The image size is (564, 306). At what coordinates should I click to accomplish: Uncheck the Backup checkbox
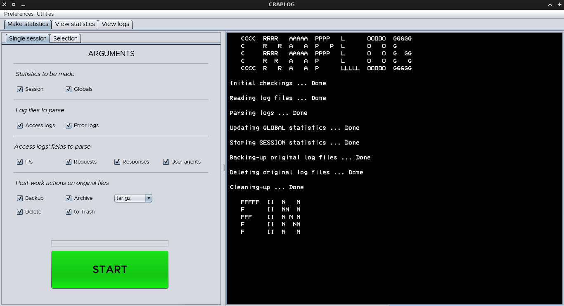[x=20, y=198]
